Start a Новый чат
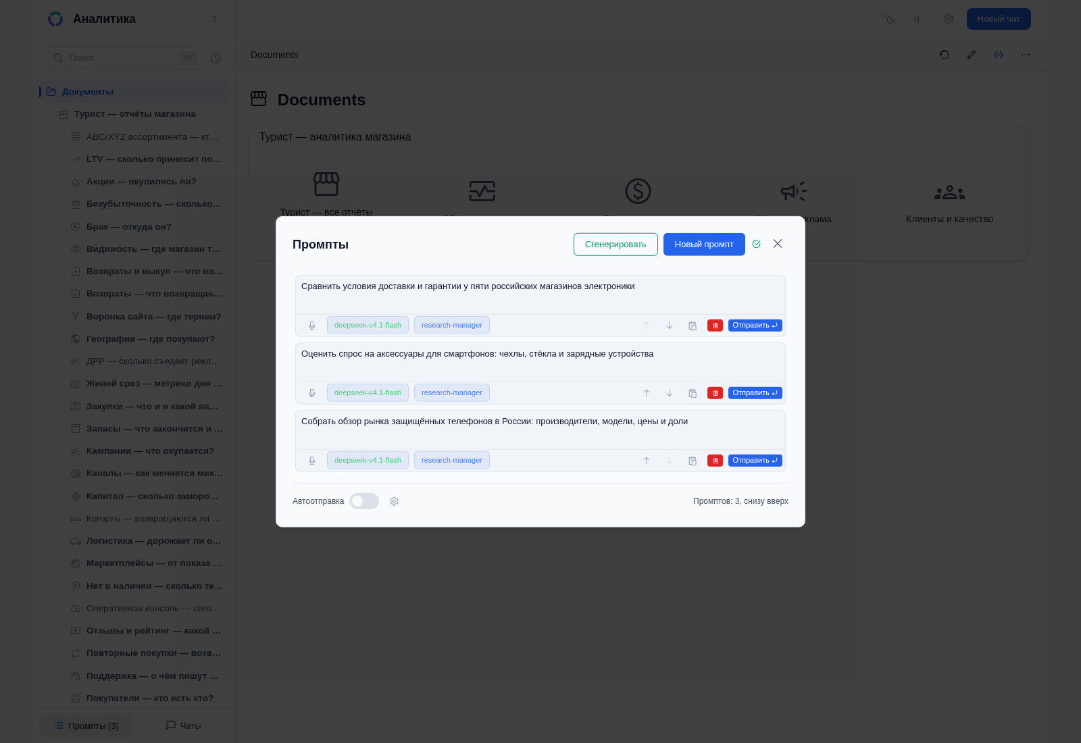 (x=999, y=19)
